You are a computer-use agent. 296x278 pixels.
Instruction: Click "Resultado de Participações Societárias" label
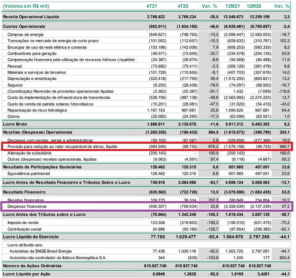[42, 167]
